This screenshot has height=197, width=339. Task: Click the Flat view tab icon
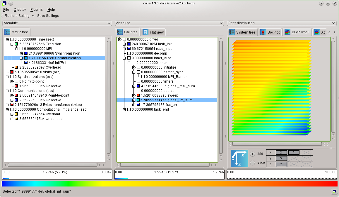click(145, 32)
